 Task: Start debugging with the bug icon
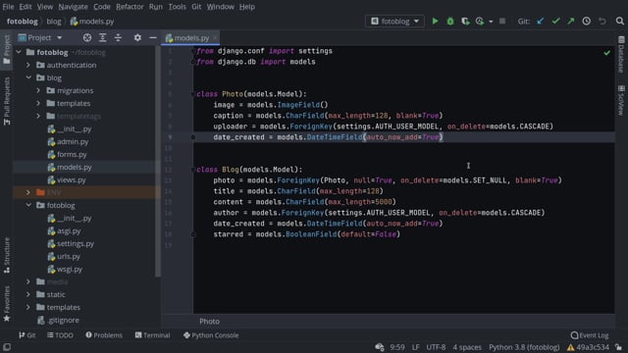pos(450,22)
